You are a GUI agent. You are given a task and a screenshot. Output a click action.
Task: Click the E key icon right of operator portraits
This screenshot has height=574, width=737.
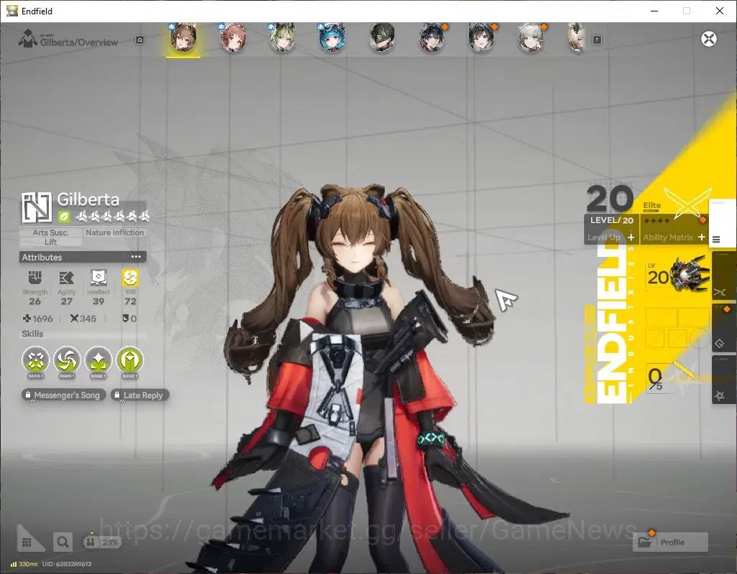coord(597,40)
